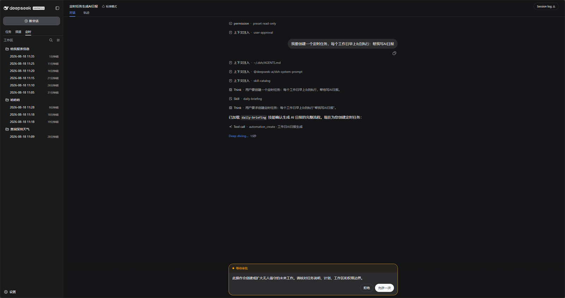The image size is (565, 298).
Task: Expand the first Think reasoning step
Action: 285,90
